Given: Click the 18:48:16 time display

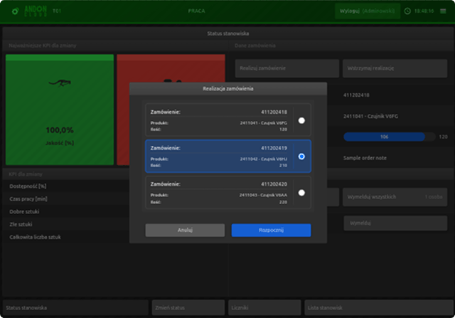Looking at the screenshot, I should 424,11.
